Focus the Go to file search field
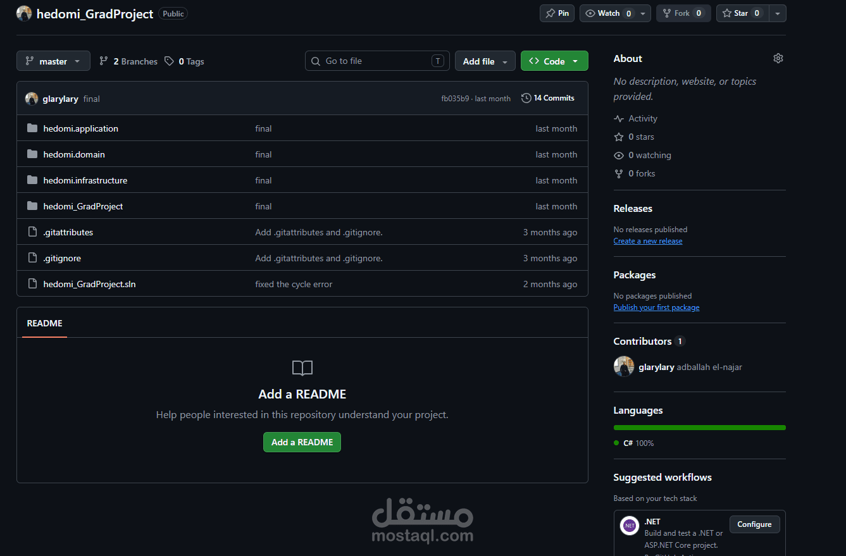This screenshot has width=846, height=556. (x=377, y=61)
